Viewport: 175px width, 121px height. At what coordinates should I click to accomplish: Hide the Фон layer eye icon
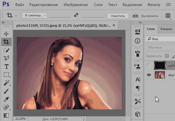pyautogui.click(x=149, y=75)
